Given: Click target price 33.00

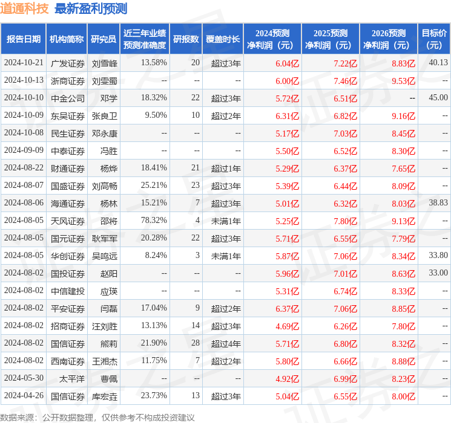Looking at the screenshot, I should point(438,273).
